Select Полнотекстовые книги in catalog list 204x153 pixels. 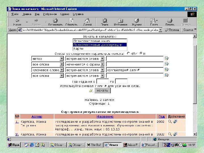[x=100, y=41]
